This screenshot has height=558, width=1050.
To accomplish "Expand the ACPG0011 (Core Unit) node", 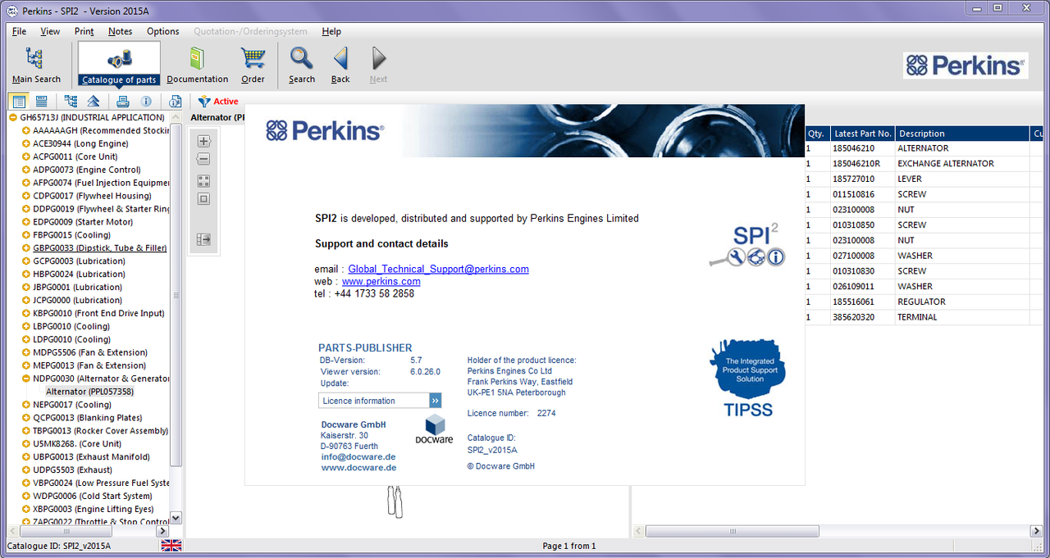I will (x=26, y=157).
